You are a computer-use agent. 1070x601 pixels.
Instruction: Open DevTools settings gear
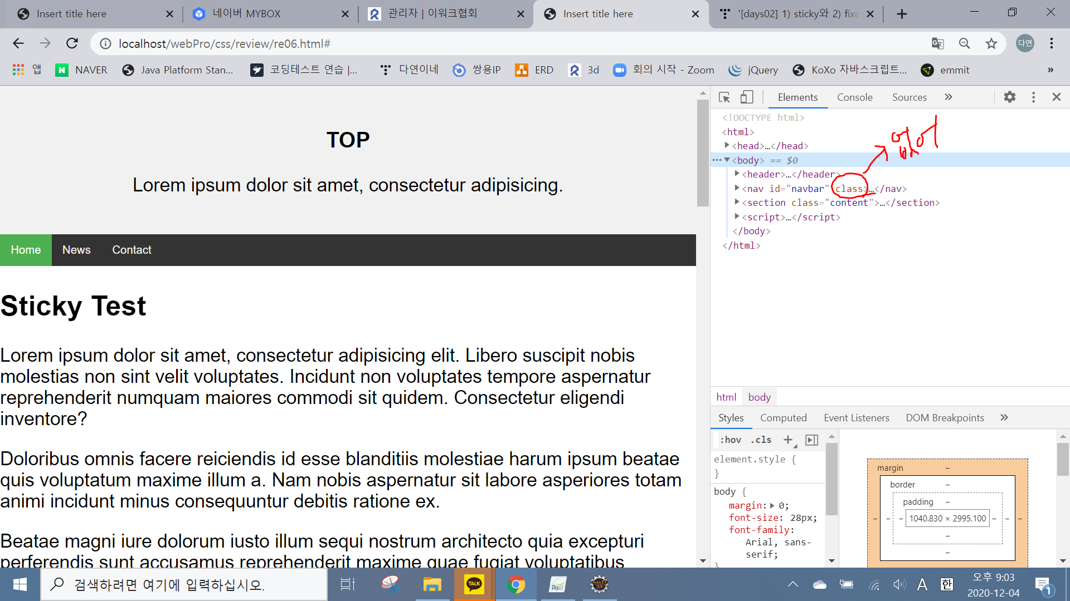(x=1009, y=97)
